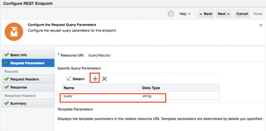Open the Help dropdown menu
This screenshot has width=266, height=131.
coord(185,14)
